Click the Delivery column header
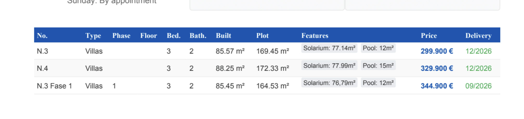Screen dimensions: 524x119 (478, 36)
